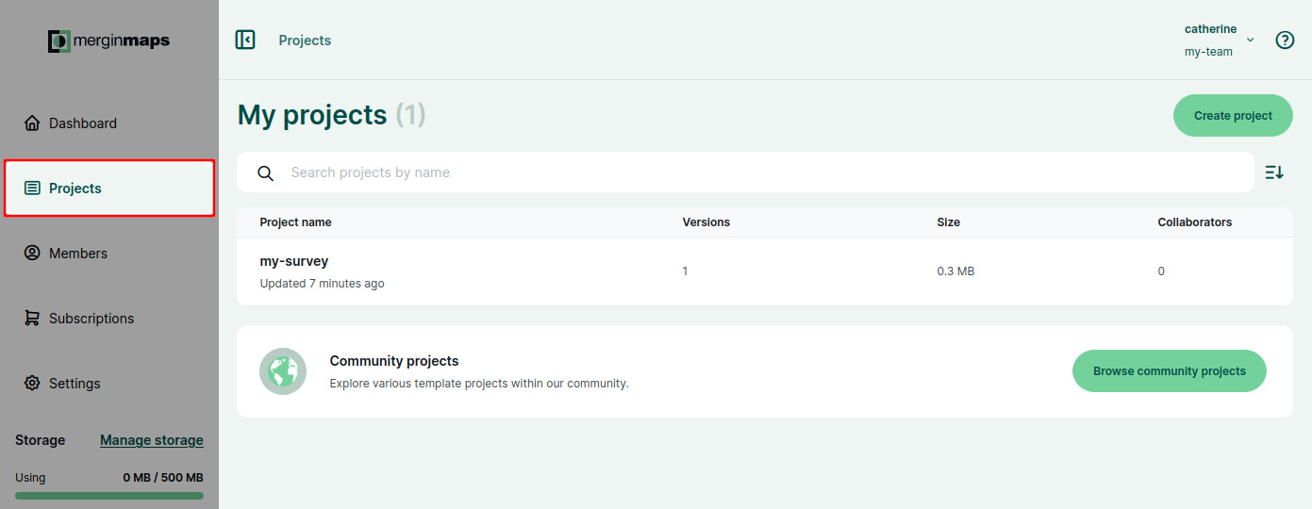The image size is (1312, 509).
Task: Click the Settings gear icon
Action: coord(32,384)
